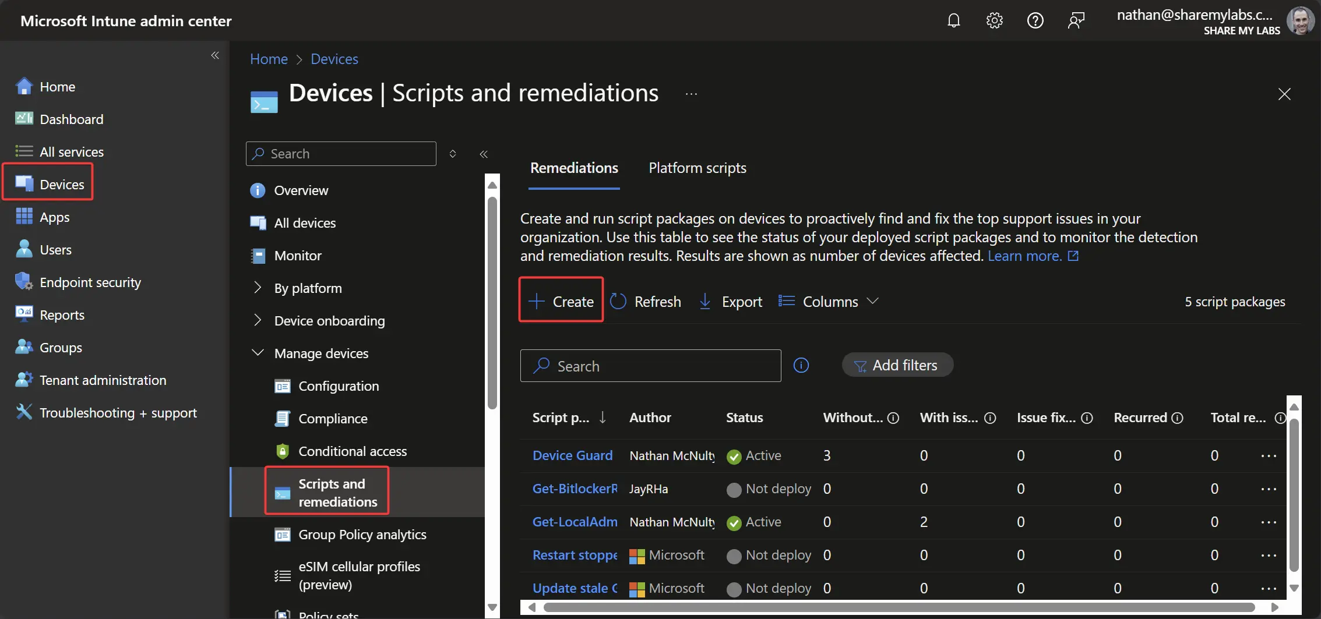Expand the By platform section
The image size is (1321, 619).
tap(258, 288)
